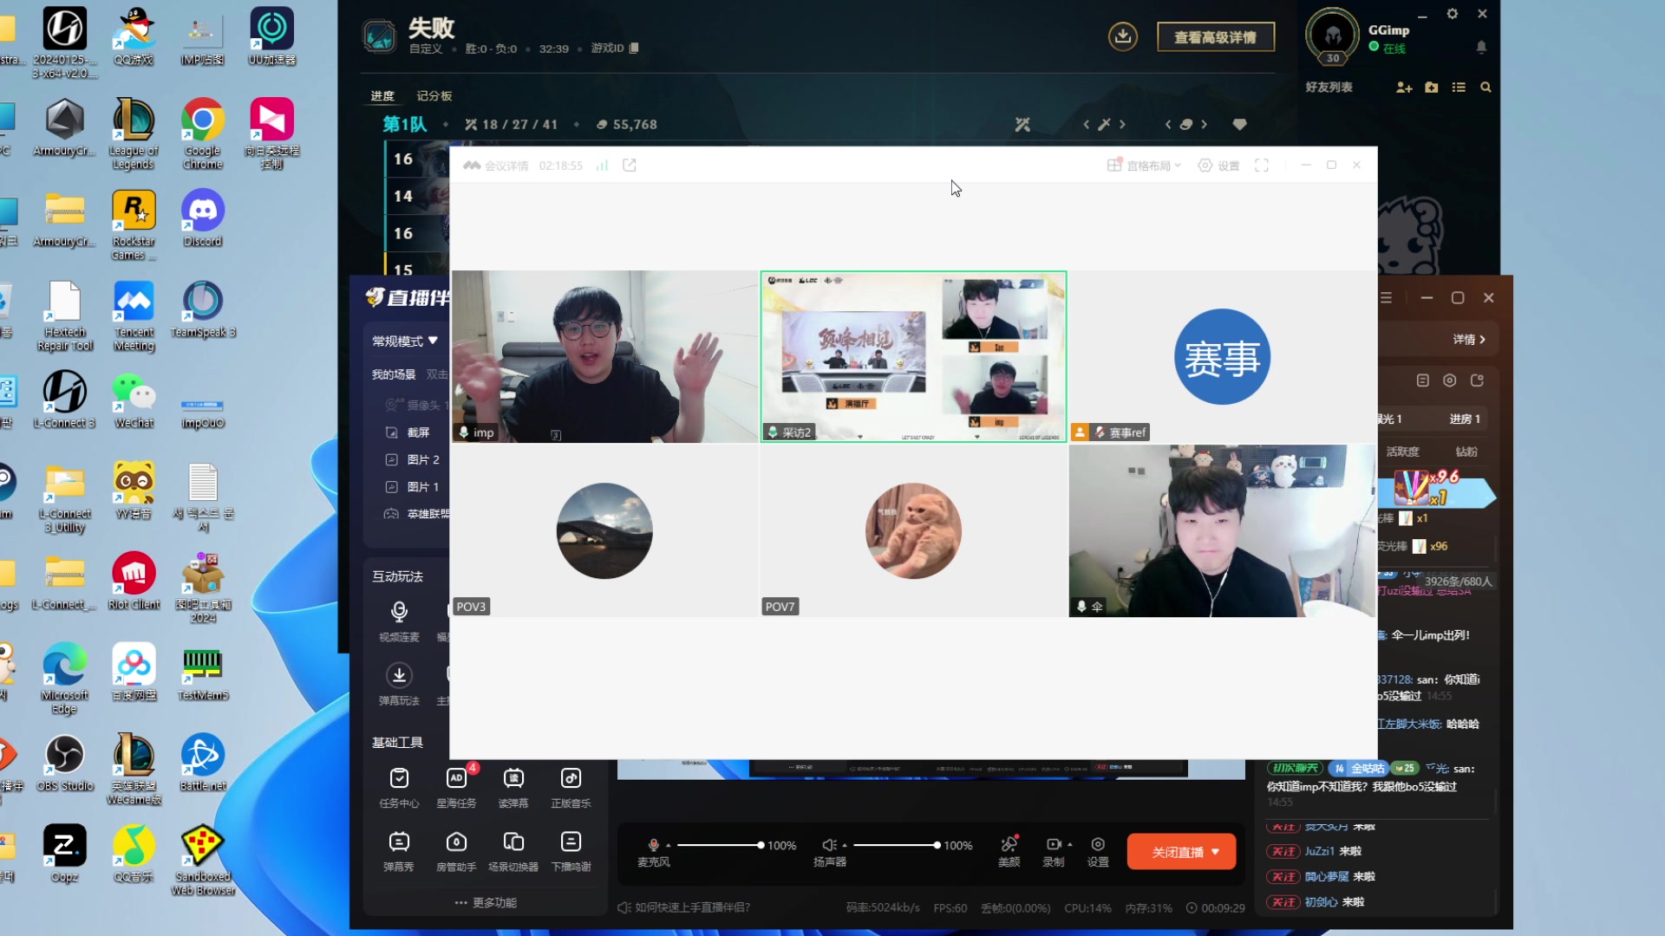1665x936 pixels.
Task: Expand speaker device arrow
Action: (844, 845)
